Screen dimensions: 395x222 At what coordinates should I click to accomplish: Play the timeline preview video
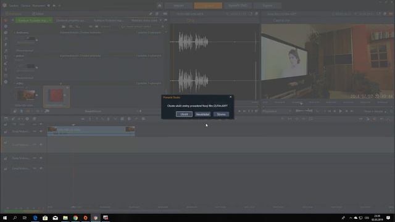pyautogui.click(x=340, y=111)
